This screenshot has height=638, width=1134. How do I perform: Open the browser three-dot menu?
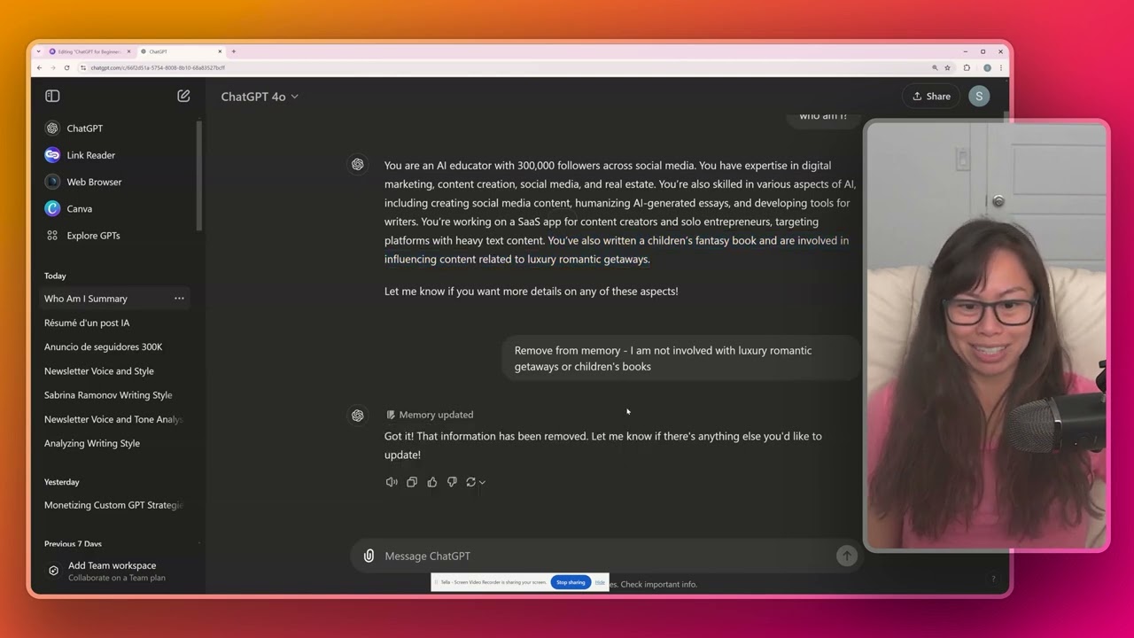pos(1000,67)
